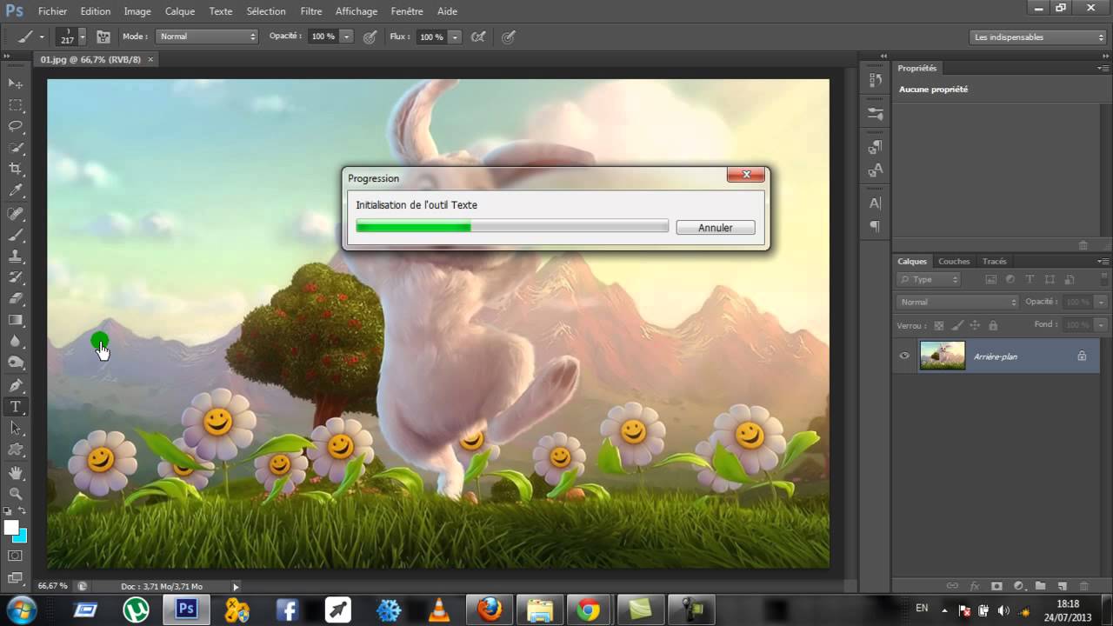Hide the Arrière-plan layer visibility eye
1113x626 pixels.
[904, 356]
